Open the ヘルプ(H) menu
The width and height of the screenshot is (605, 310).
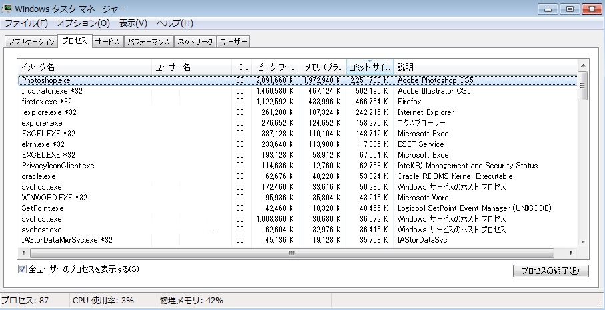click(x=175, y=23)
